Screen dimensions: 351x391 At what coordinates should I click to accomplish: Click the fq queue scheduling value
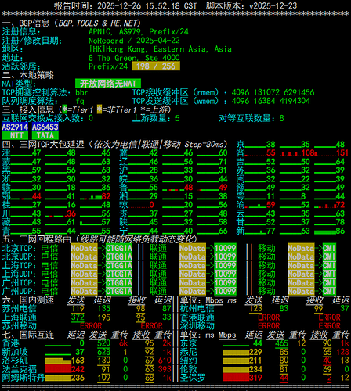click(x=80, y=101)
